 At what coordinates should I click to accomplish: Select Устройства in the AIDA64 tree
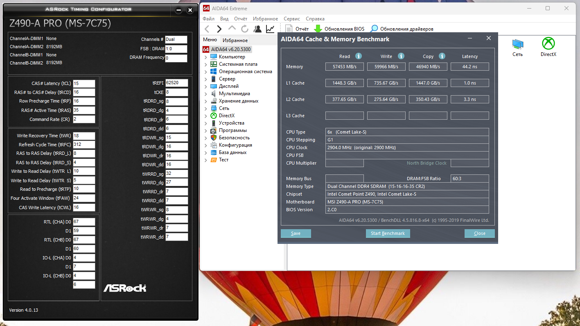[232, 123]
